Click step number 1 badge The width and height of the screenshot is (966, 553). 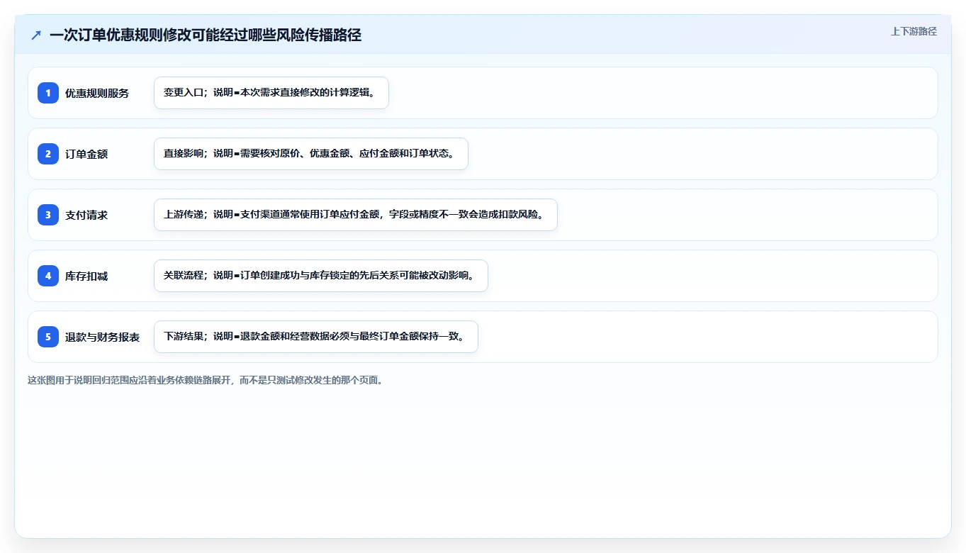click(48, 93)
